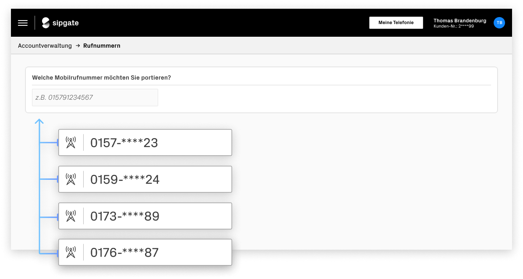Click the Kunden-Nr. customer number text
This screenshot has width=523, height=279.
point(453,26)
